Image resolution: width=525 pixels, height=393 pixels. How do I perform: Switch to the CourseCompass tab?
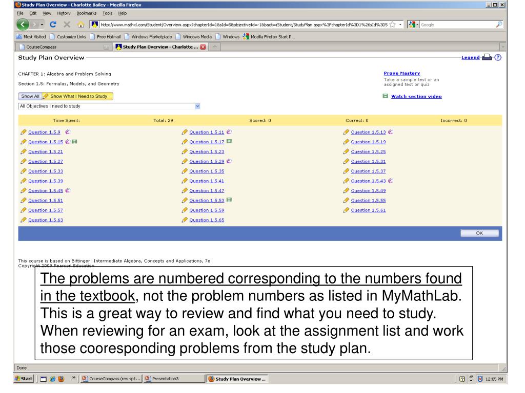click(x=64, y=47)
